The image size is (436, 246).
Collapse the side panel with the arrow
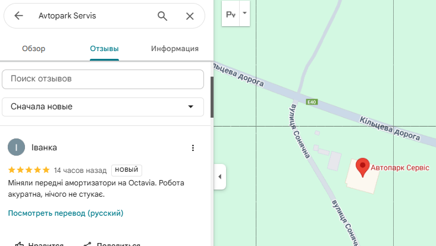pyautogui.click(x=219, y=176)
